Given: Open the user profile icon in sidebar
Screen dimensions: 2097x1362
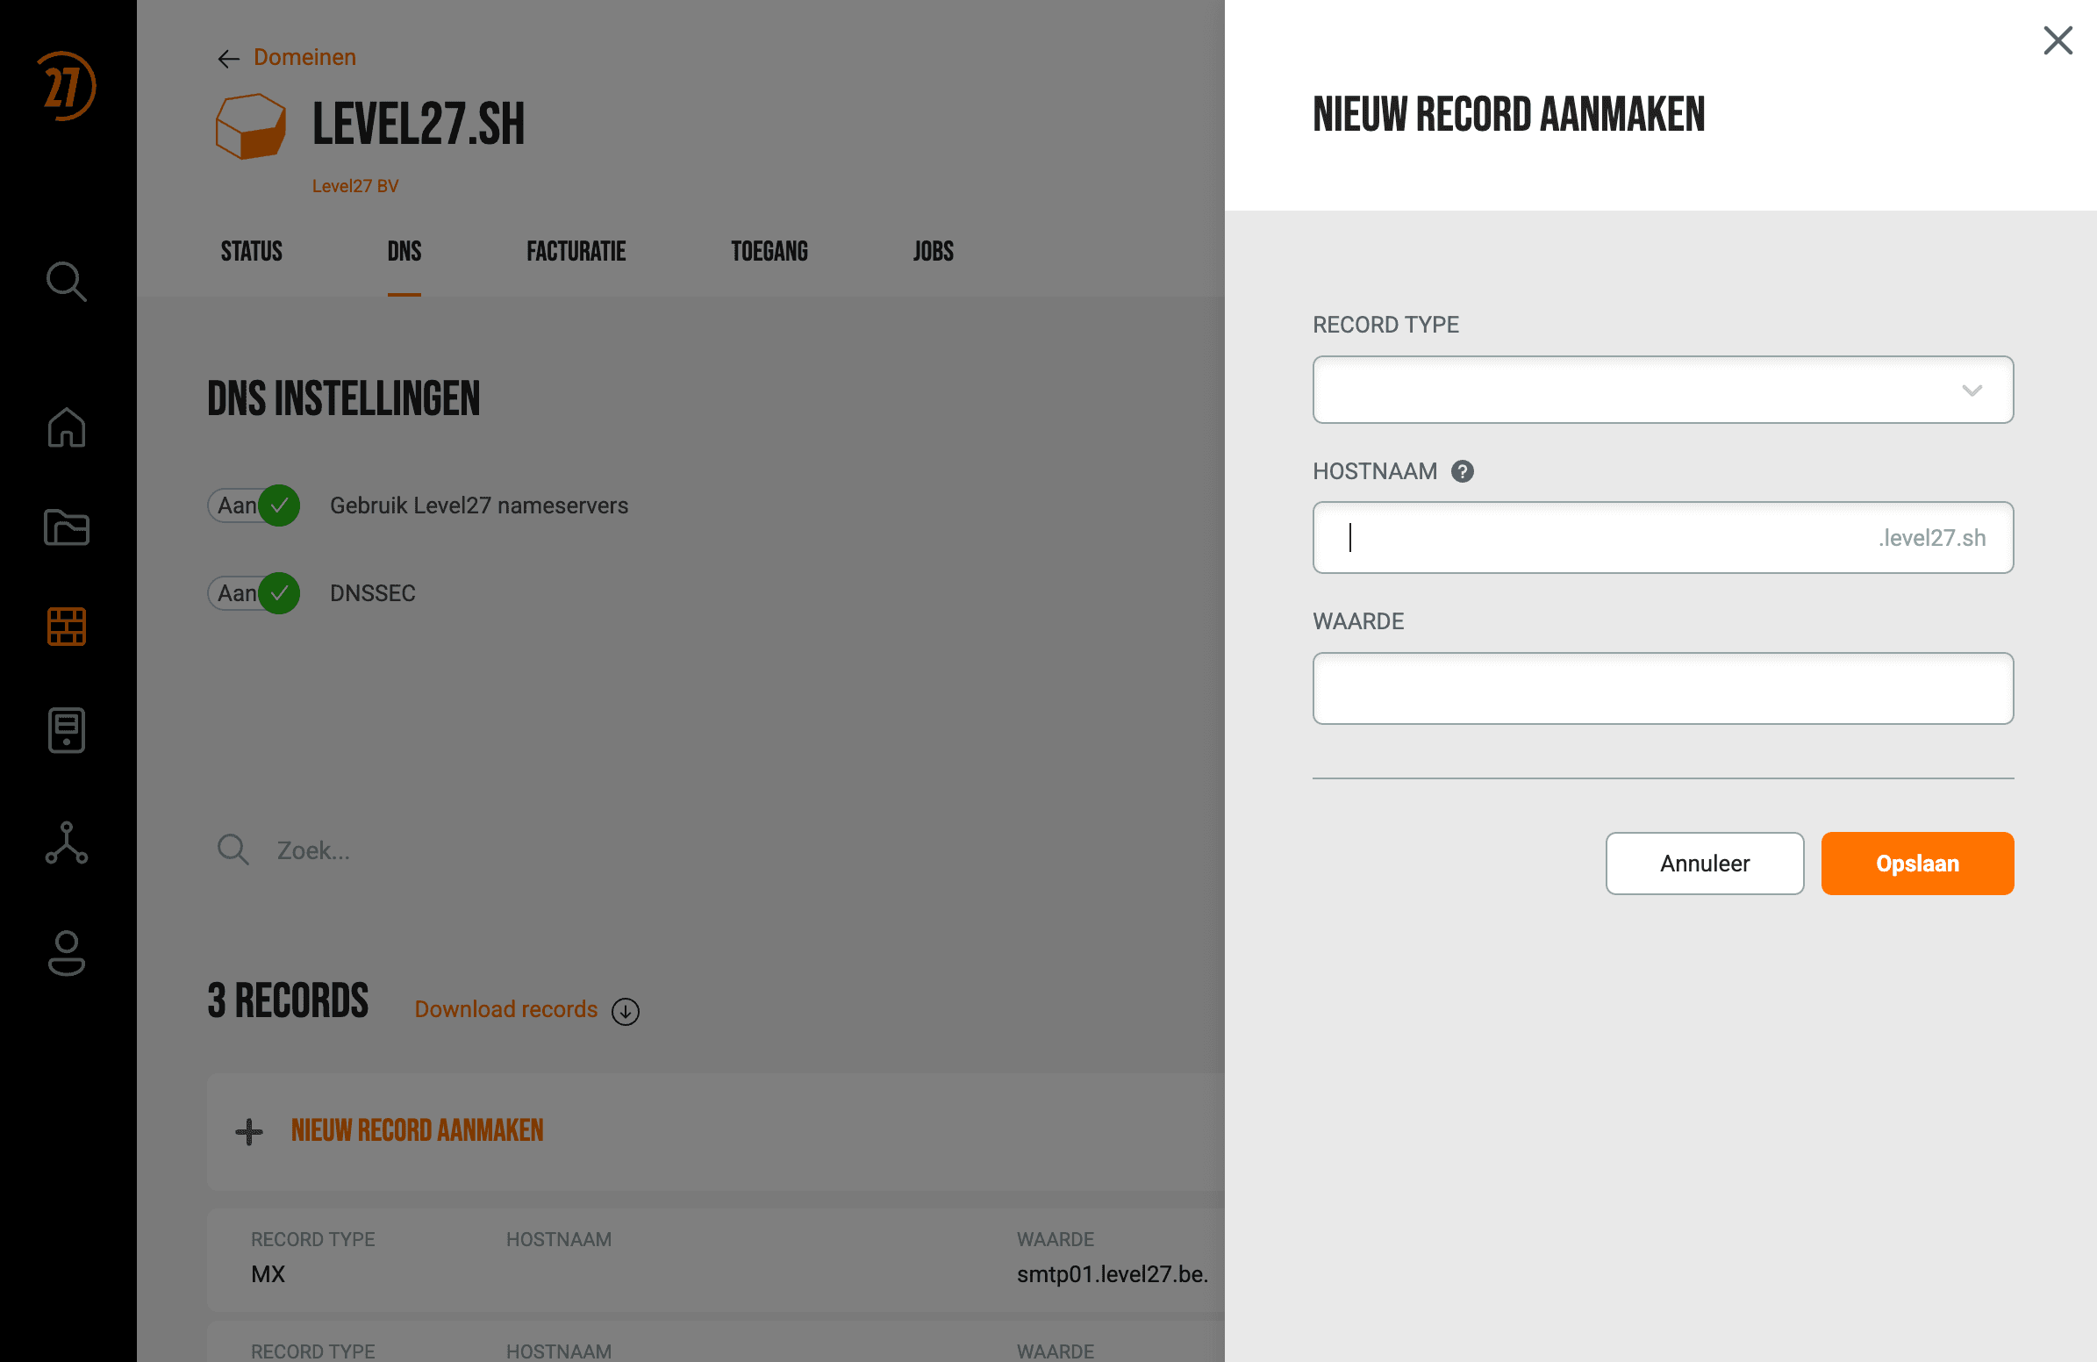Looking at the screenshot, I should (x=66, y=953).
